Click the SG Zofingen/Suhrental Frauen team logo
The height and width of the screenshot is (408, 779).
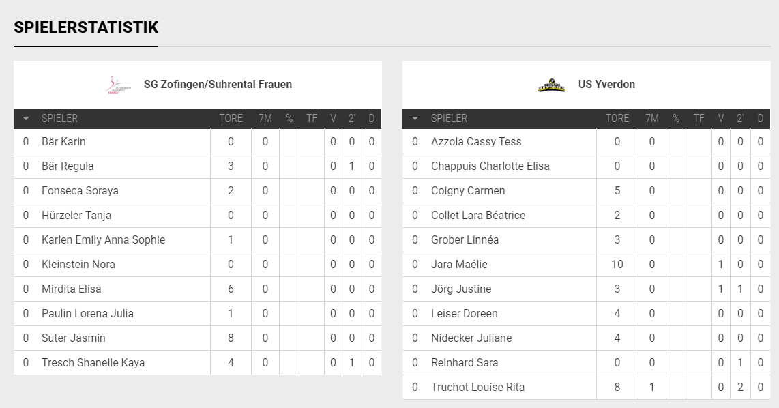pos(119,85)
